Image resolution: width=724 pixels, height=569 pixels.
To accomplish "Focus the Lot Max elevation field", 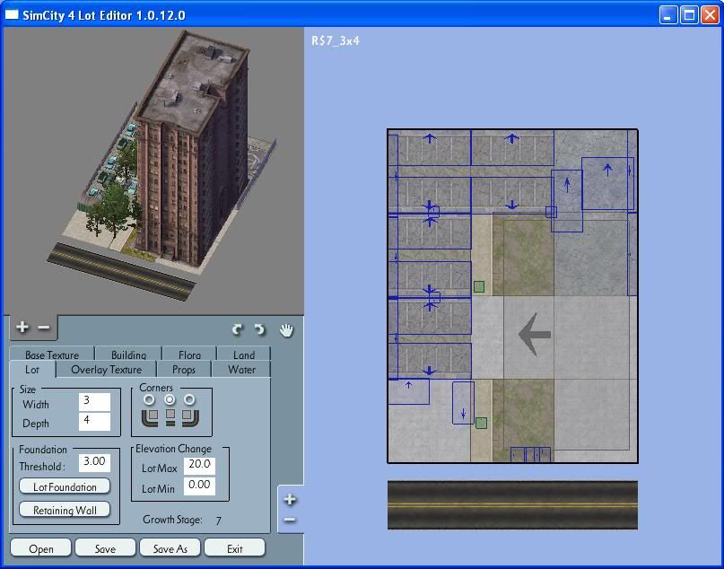I will coord(199,466).
